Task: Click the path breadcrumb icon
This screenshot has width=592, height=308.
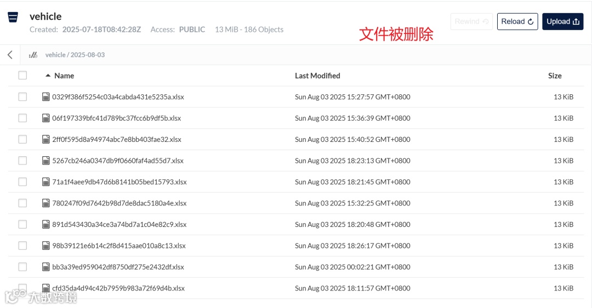Action: pyautogui.click(x=33, y=55)
